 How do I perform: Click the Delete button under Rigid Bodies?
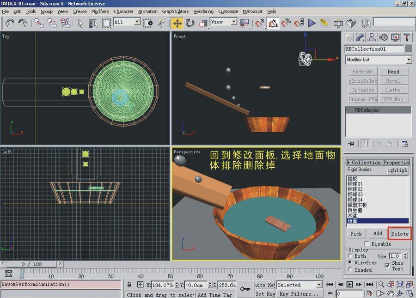pyautogui.click(x=400, y=233)
